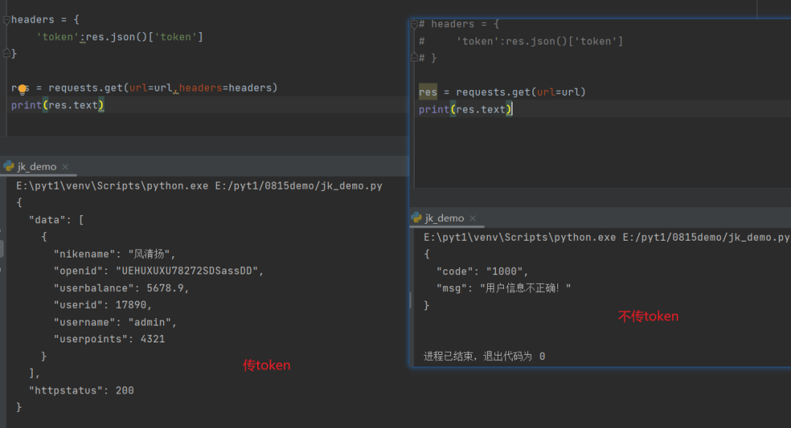The width and height of the screenshot is (791, 428).
Task: Click the requests.get(url=url) line in right editor
Action: pyautogui.click(x=502, y=92)
